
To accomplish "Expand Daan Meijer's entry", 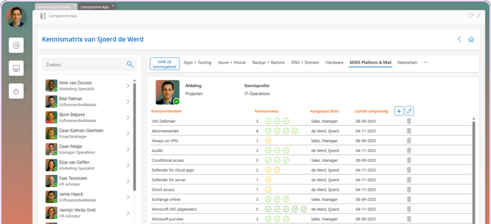I will click(128, 149).
